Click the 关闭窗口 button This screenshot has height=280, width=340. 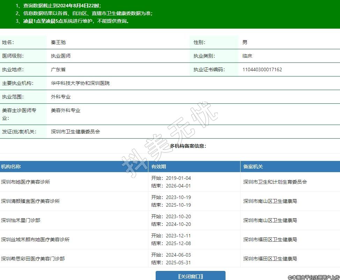190,276
